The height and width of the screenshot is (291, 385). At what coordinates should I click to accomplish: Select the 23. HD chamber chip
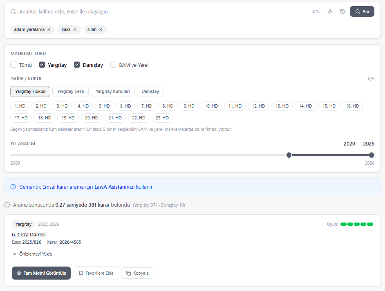[x=162, y=118]
